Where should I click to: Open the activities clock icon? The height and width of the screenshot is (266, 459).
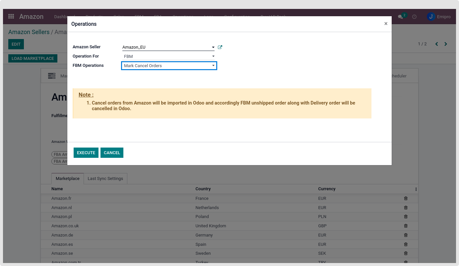click(x=414, y=17)
